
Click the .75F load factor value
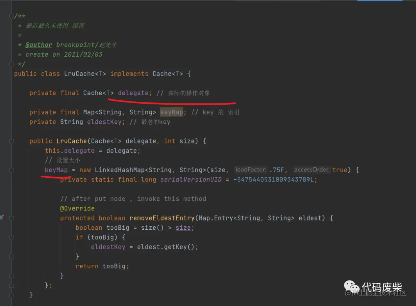pyautogui.click(x=277, y=170)
